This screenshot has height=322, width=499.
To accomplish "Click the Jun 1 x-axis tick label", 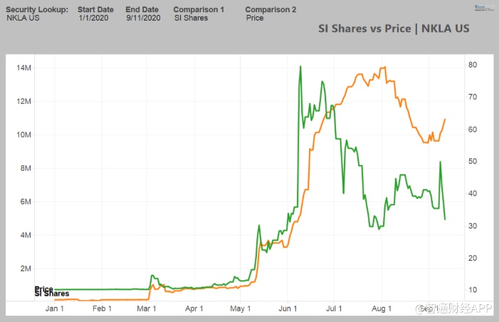I will click(x=288, y=308).
